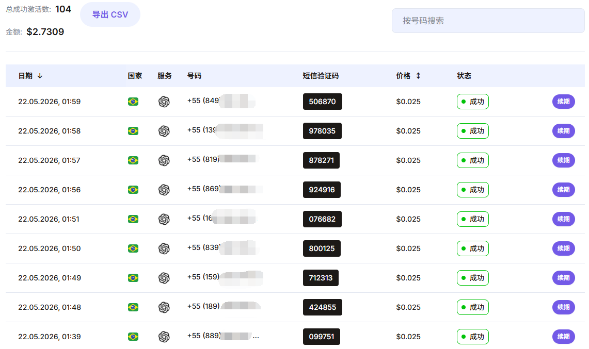Copy the SMS code 924916
Viewport: 589px width, 349px height.
322,190
